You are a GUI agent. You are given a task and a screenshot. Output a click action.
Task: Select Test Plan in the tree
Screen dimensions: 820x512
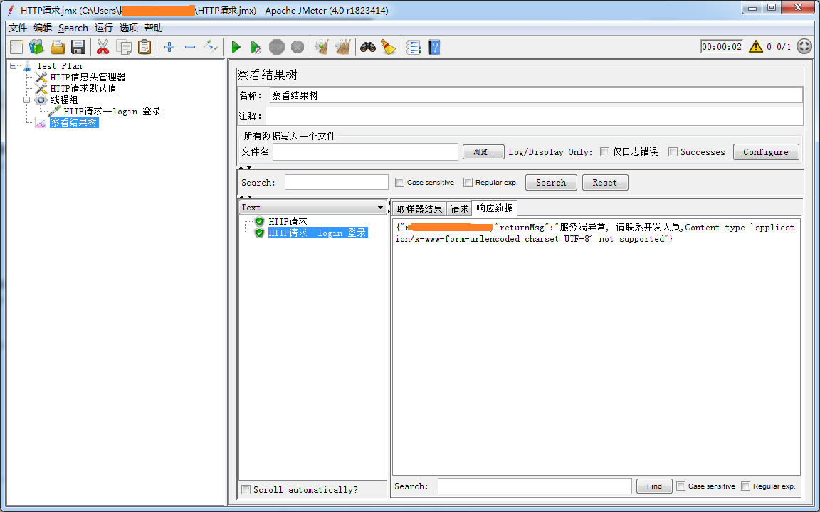(x=60, y=66)
